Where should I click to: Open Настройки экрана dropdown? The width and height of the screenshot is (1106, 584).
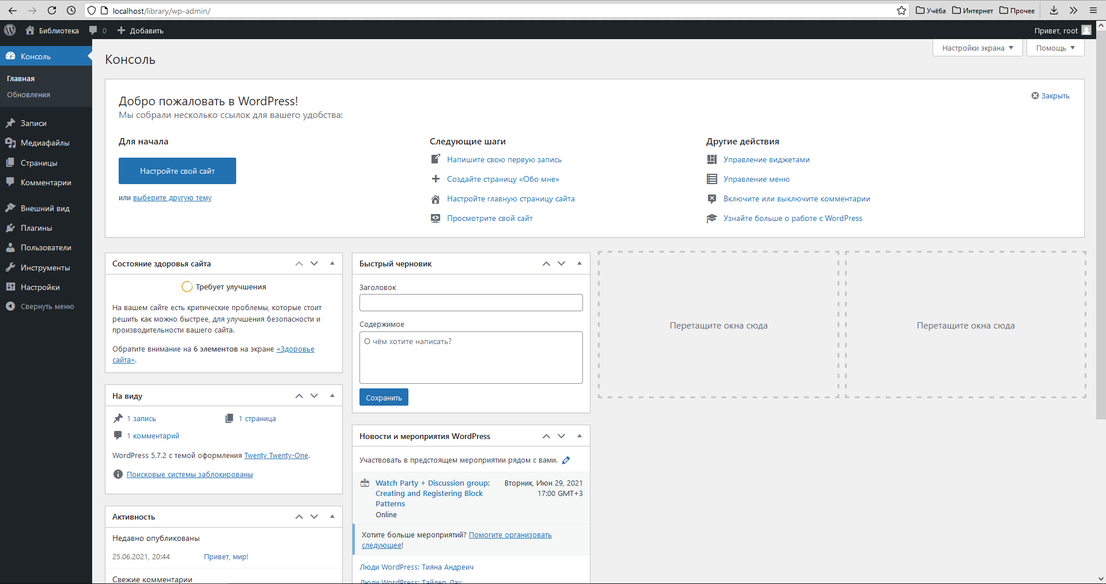(978, 48)
